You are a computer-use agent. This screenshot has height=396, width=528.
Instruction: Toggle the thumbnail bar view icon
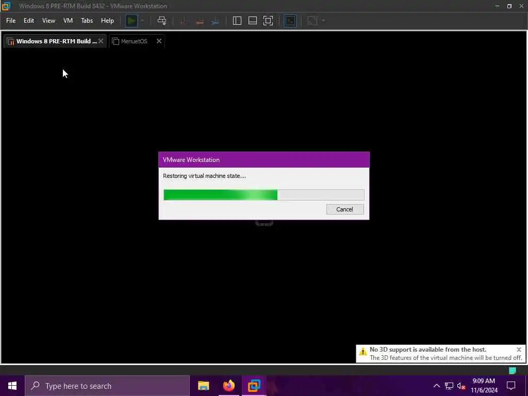[x=253, y=21]
